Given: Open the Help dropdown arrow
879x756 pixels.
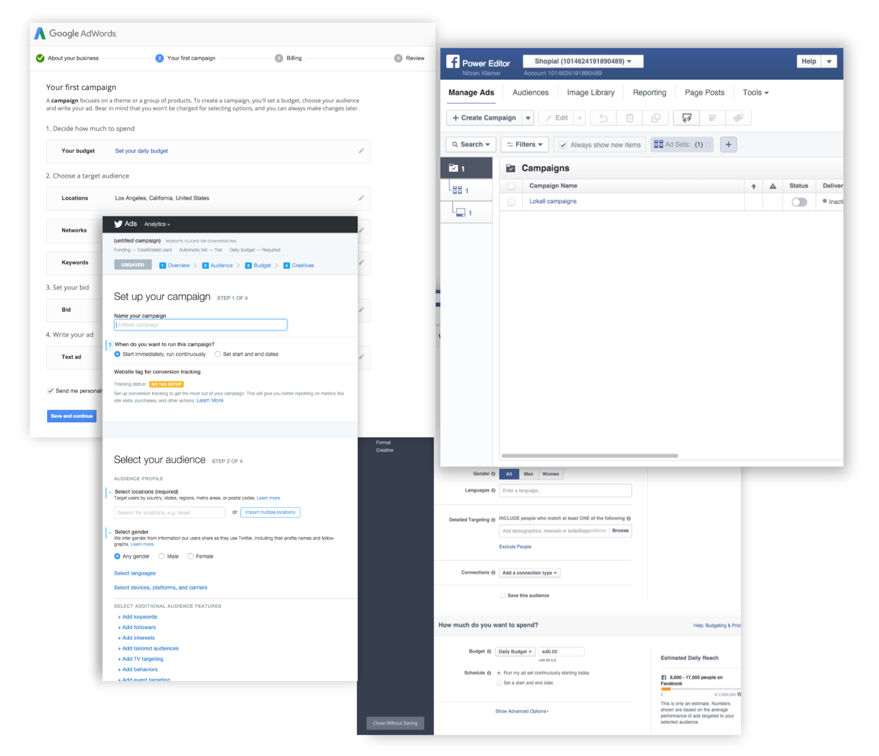Looking at the screenshot, I should point(829,61).
